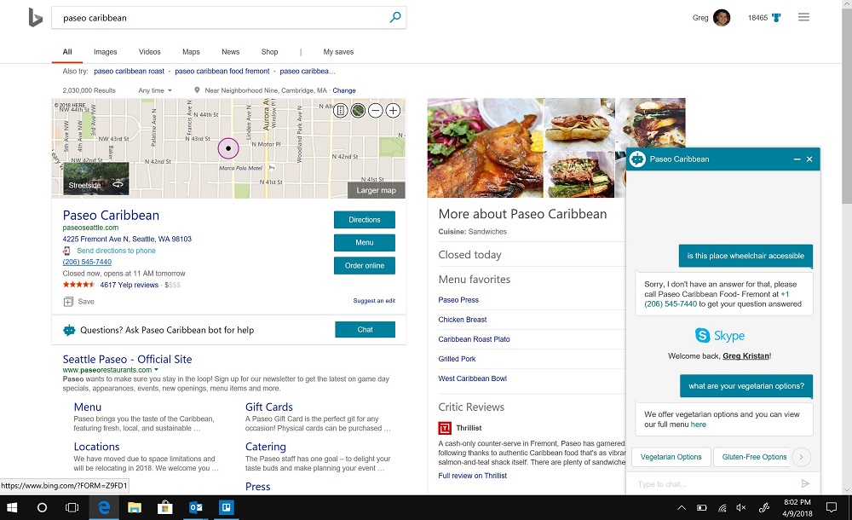The width and height of the screenshot is (852, 520).
Task: Select the Vegetarian Options reply chip
Action: point(671,457)
